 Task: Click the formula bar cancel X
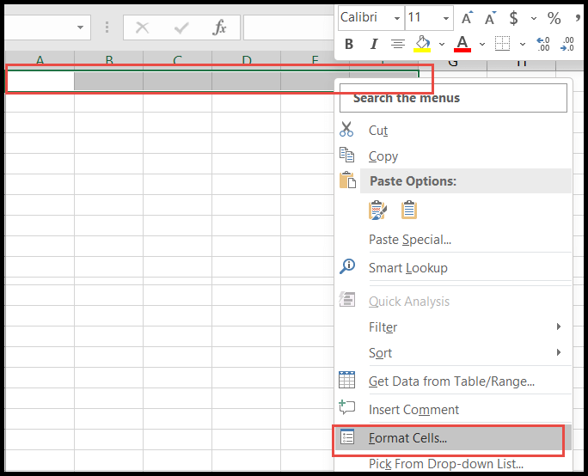point(142,27)
